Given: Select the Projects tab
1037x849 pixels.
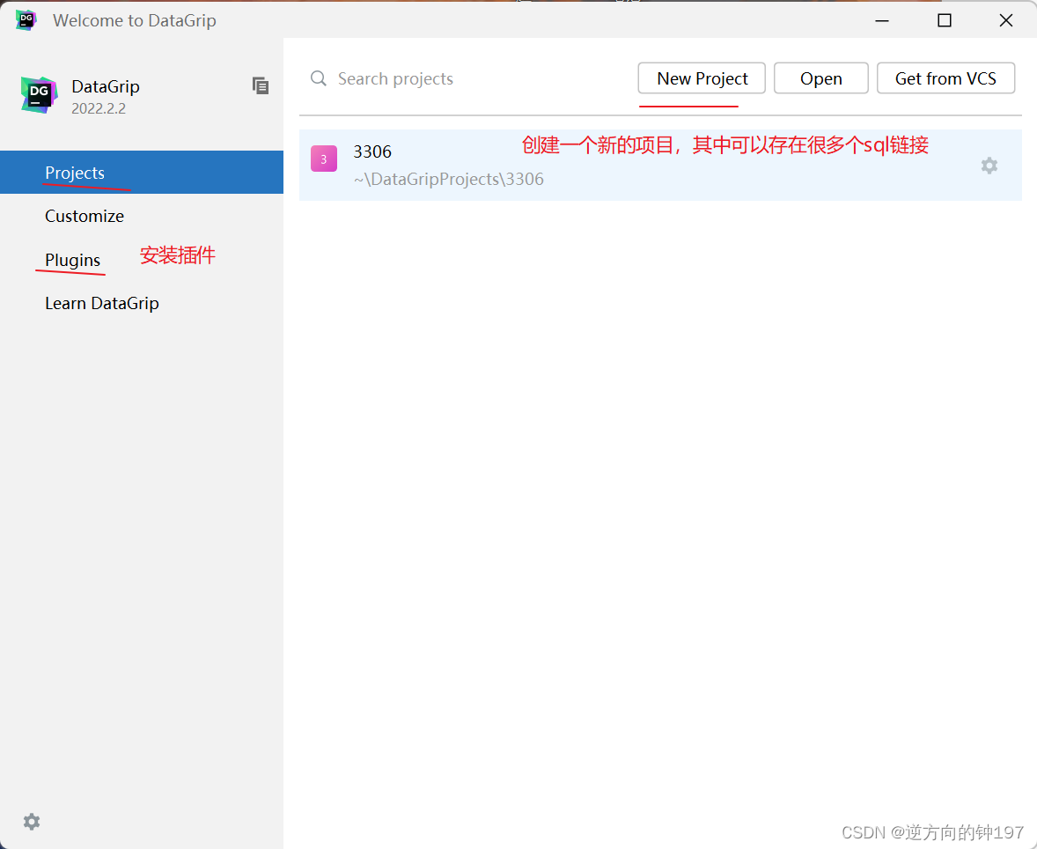Looking at the screenshot, I should pos(142,172).
